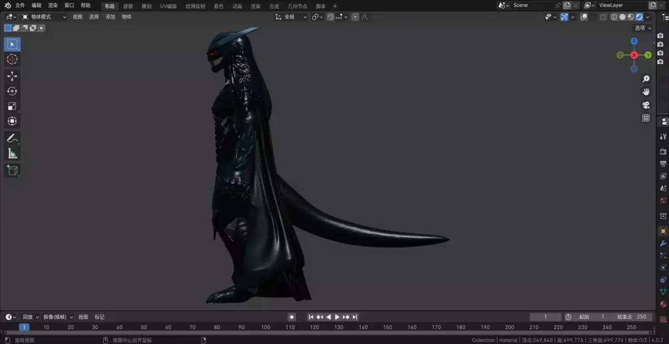
Task: Click the current frame number field
Action: point(546,317)
